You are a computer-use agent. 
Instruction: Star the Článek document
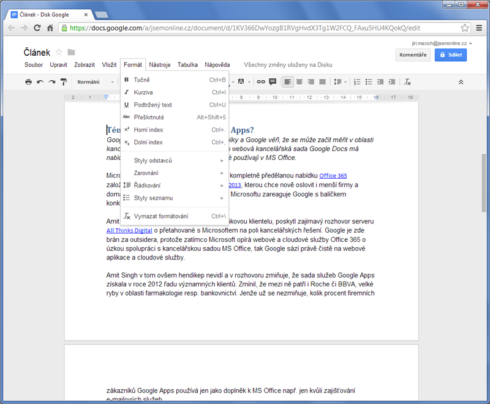click(59, 52)
